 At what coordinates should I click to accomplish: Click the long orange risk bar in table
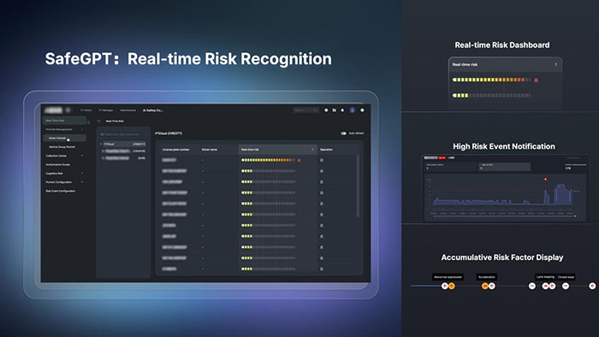coord(268,160)
